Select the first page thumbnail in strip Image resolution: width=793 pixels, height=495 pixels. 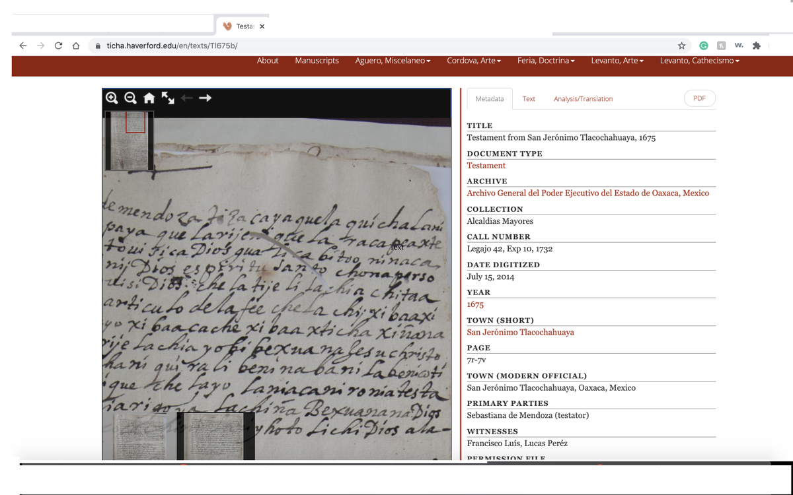pos(139,436)
